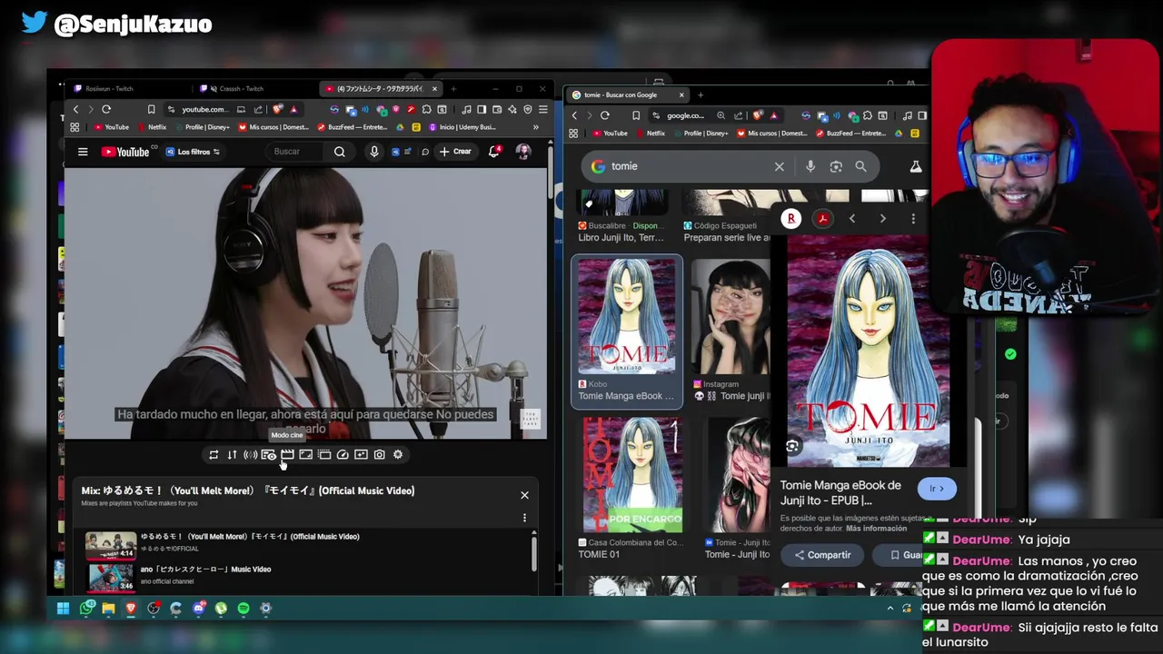
Task: Reload the YouTube page
Action: tap(106, 109)
